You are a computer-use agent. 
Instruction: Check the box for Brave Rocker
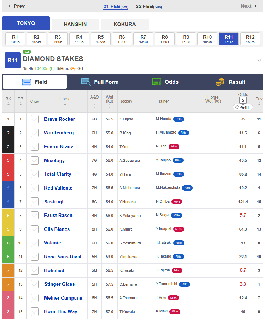click(35, 119)
